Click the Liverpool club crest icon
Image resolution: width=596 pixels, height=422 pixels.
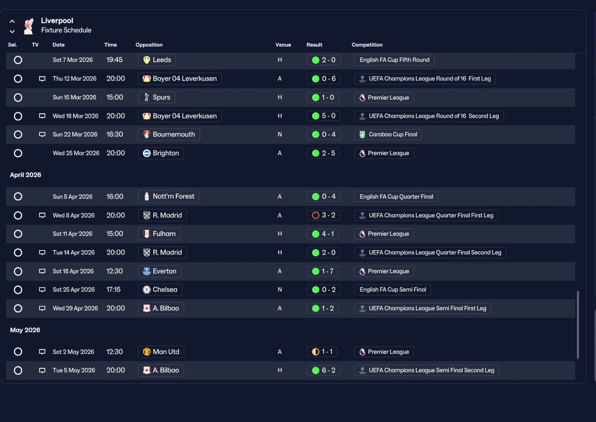28,26
